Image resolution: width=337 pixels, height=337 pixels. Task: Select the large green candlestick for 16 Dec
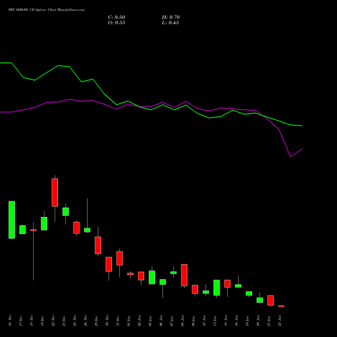click(11, 220)
